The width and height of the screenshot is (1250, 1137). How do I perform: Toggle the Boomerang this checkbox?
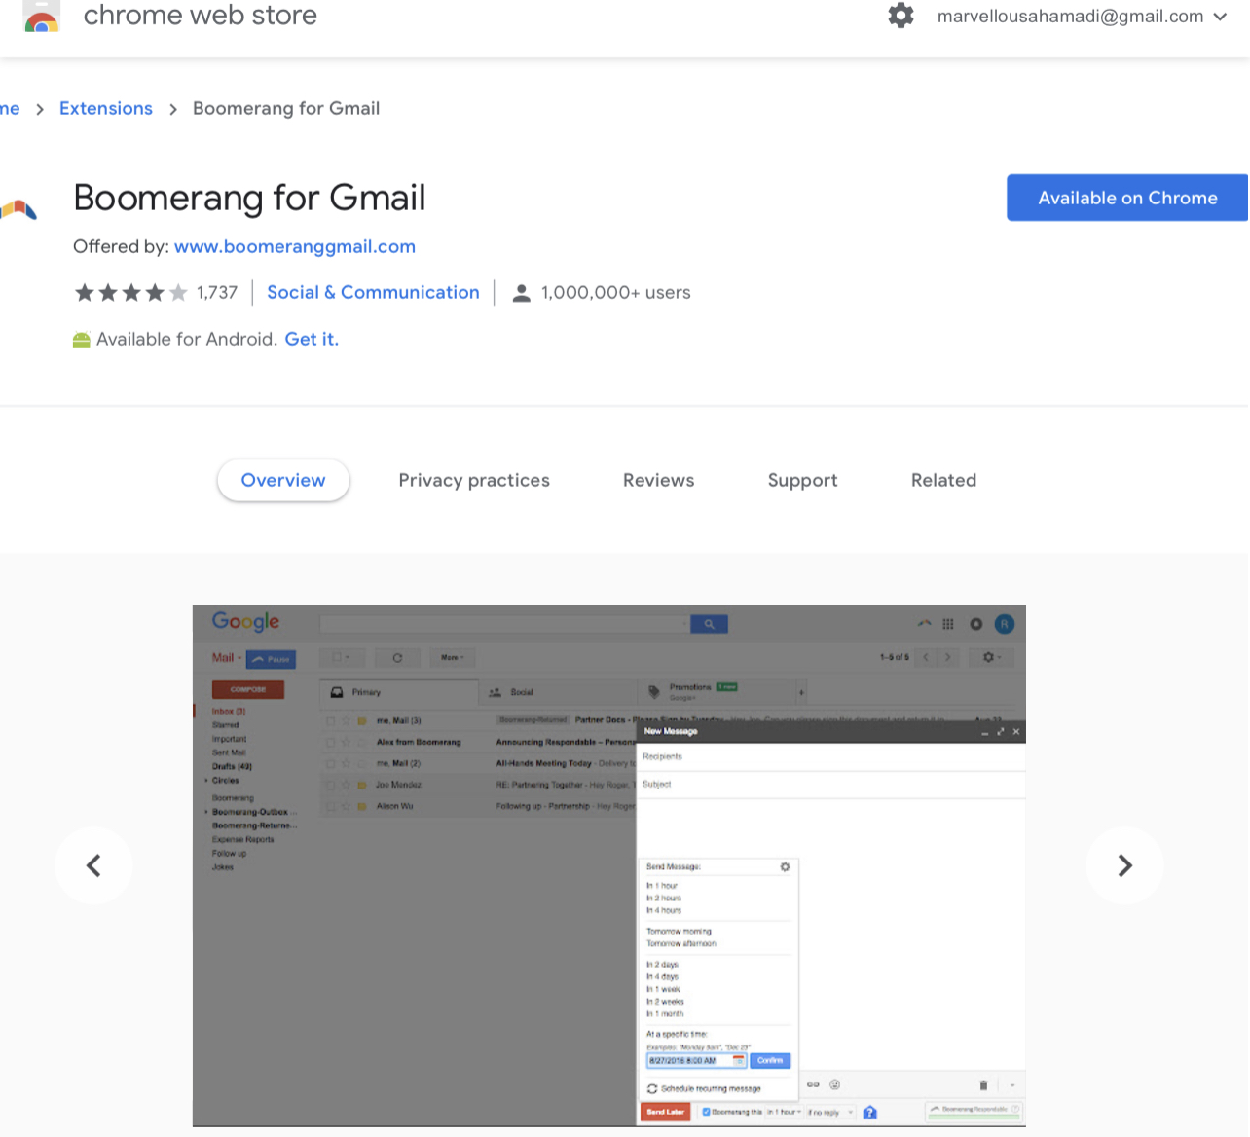click(x=705, y=1112)
